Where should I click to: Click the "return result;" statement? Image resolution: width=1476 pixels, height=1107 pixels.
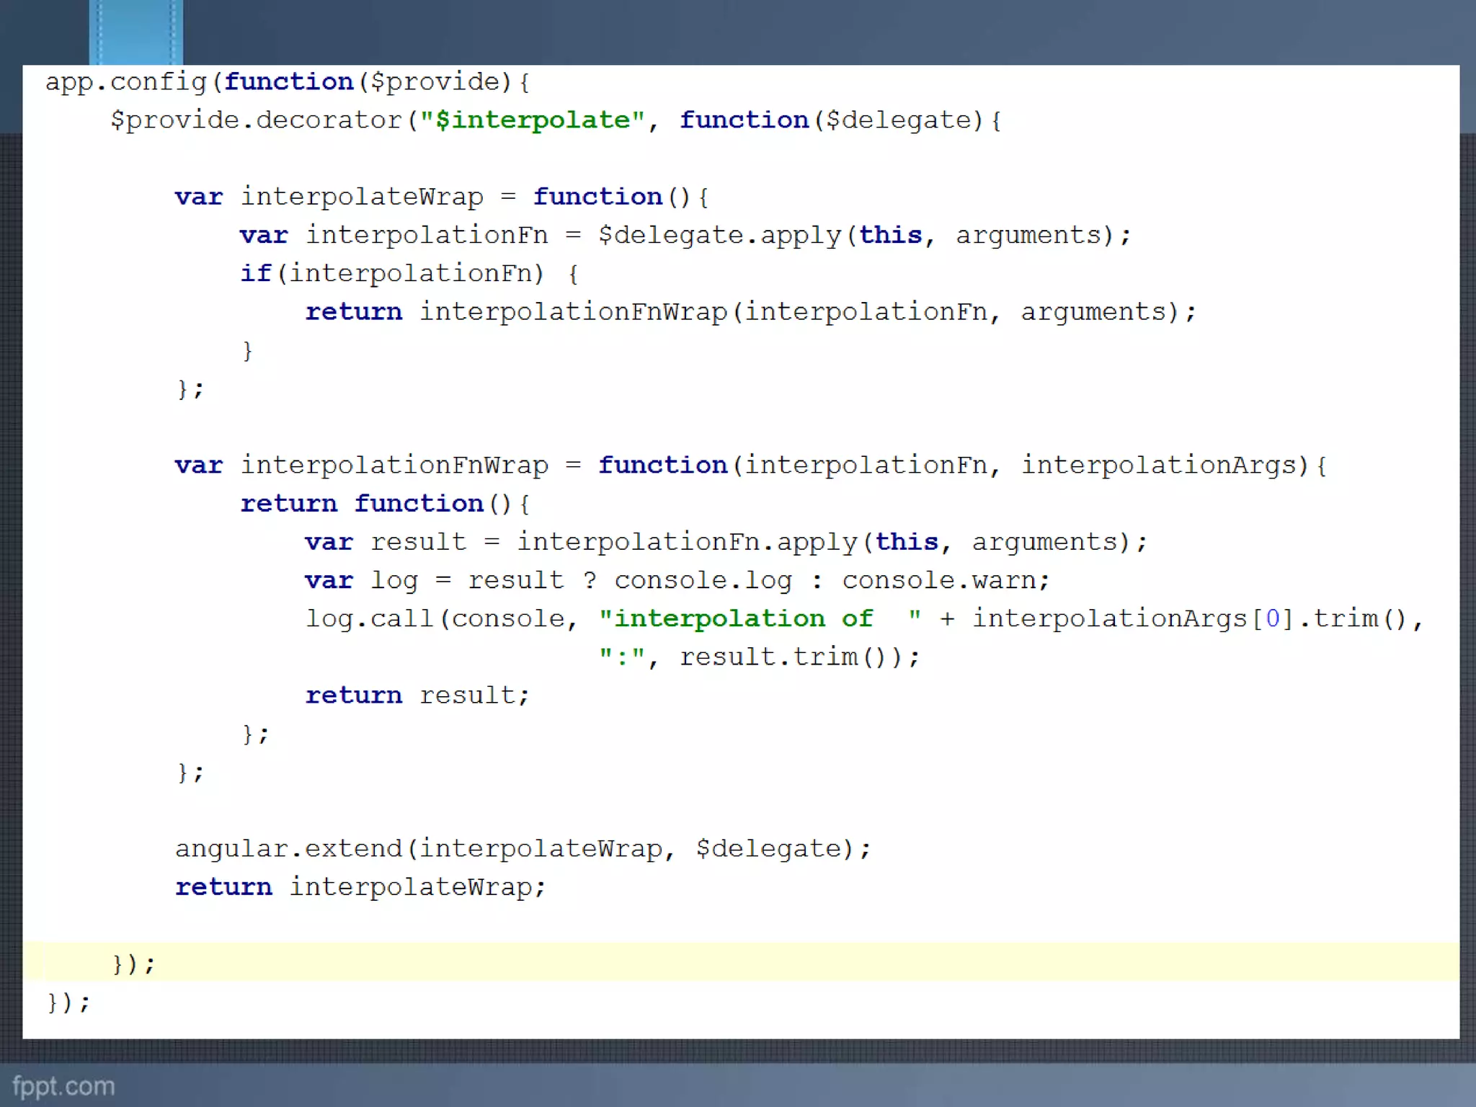pos(417,695)
